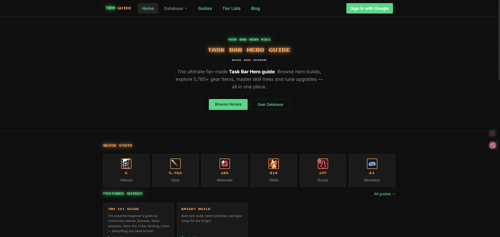500x237 pixels.
Task: Go to the Home tab
Action: [x=148, y=8]
